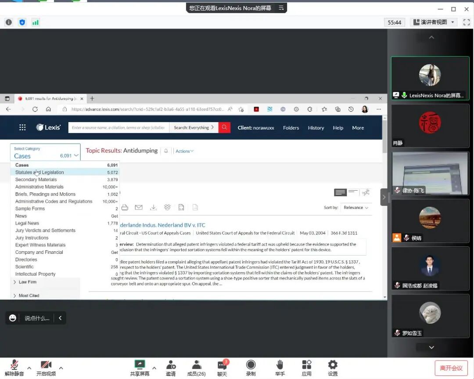Open Lexis product switcher grid icon
The image size is (474, 379).
tap(22, 128)
